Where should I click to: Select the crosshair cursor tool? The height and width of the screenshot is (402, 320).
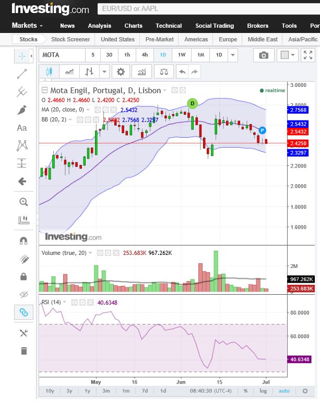click(22, 56)
